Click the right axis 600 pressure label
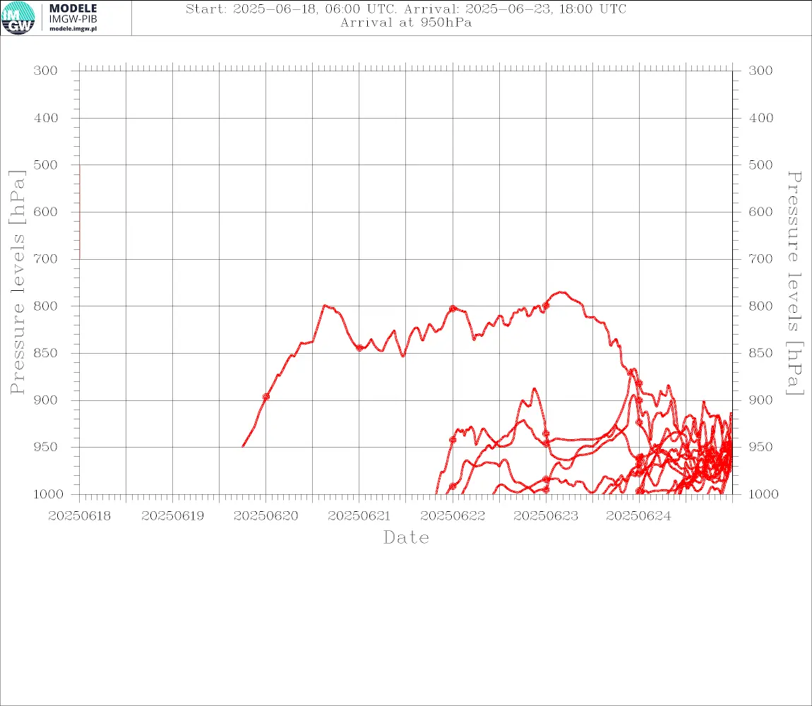This screenshot has width=812, height=706. click(760, 212)
